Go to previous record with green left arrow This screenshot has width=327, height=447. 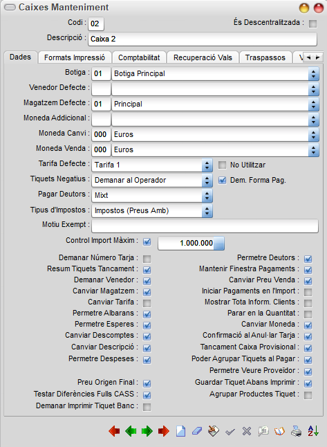click(x=131, y=431)
